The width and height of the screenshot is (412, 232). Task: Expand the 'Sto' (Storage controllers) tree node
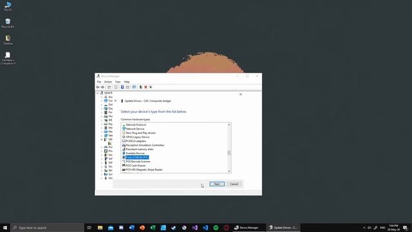[x=102, y=170]
